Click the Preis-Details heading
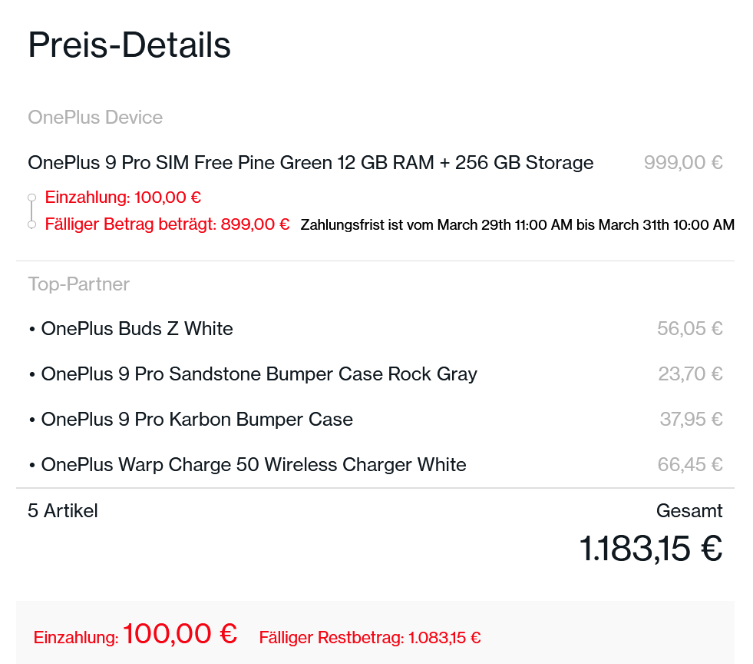 tap(129, 45)
